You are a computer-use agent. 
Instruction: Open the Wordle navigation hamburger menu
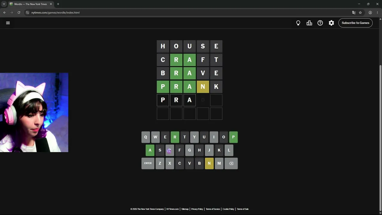point(8,23)
